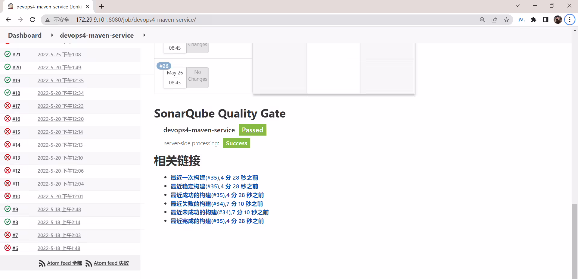578x279 pixels.
Task: Click the No Changes box for build #26
Action: [x=197, y=77]
